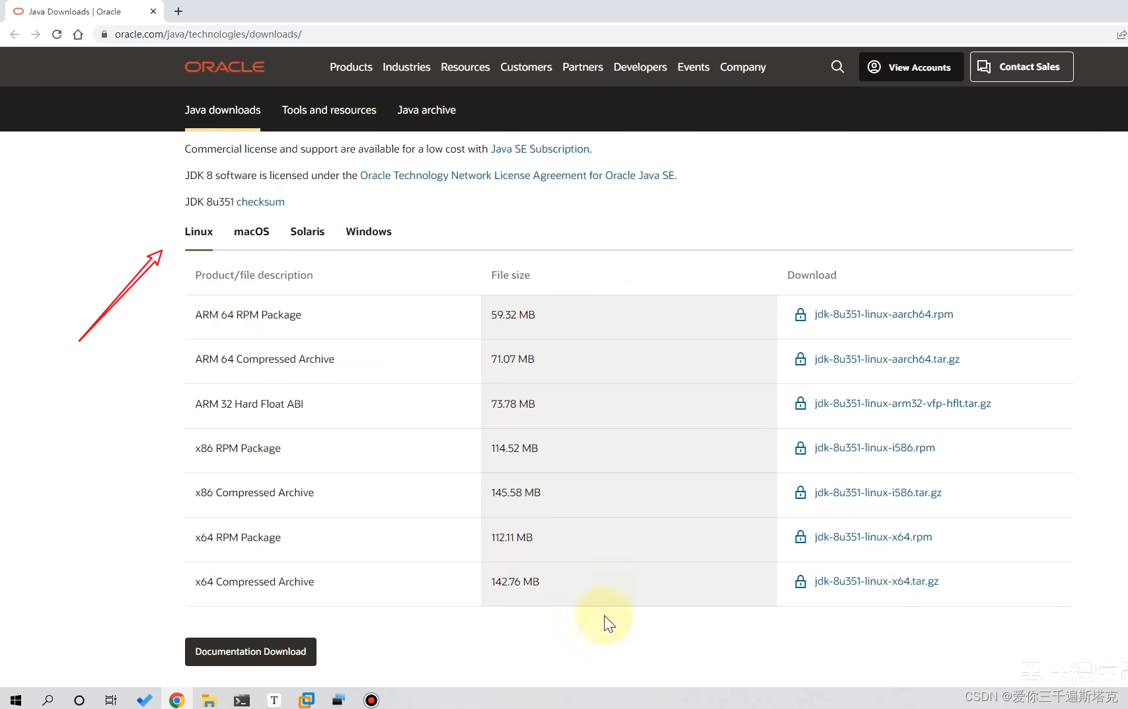
Task: Open taskbar search
Action: pos(48,700)
